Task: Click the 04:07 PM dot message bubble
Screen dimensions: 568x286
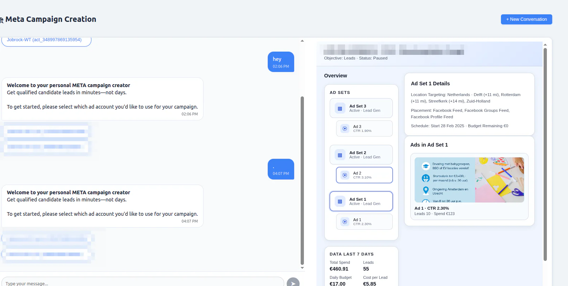Action: click(281, 169)
